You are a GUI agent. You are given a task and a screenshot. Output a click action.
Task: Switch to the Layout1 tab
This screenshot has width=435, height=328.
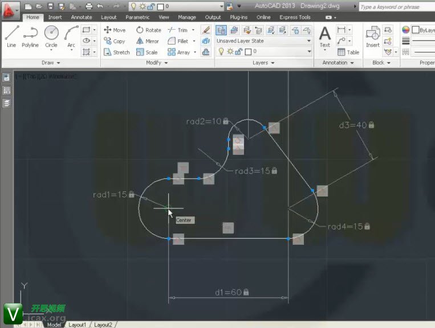click(x=77, y=325)
